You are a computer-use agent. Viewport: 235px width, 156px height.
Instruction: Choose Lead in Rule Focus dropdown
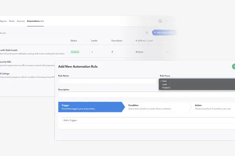coord(197,84)
